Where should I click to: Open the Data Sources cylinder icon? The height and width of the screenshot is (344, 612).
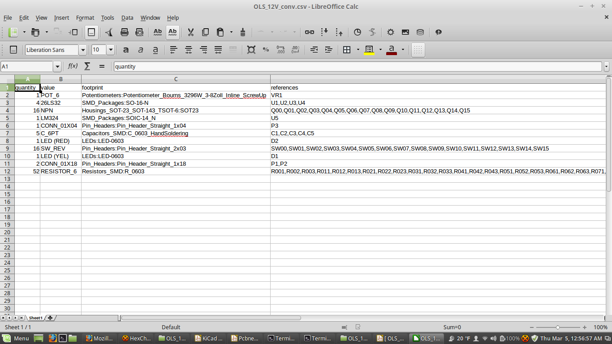[420, 32]
